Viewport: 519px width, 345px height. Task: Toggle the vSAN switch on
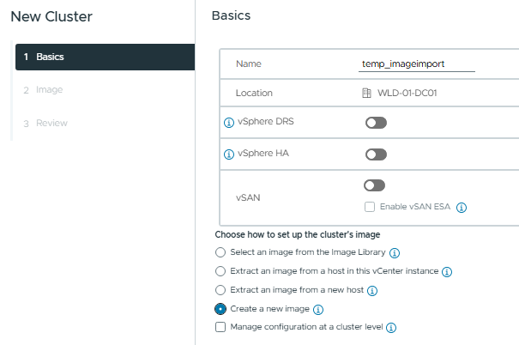click(x=375, y=185)
